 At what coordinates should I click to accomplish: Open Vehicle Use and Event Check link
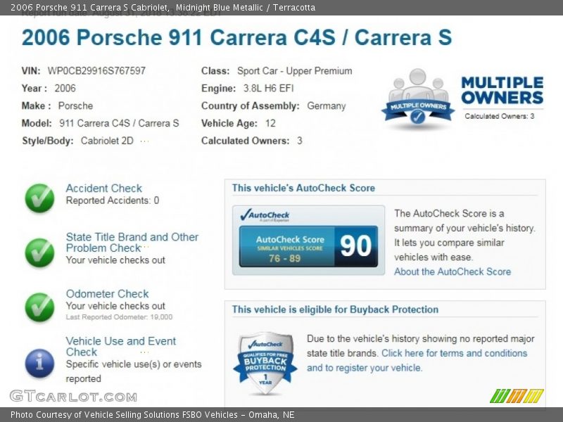[121, 346]
